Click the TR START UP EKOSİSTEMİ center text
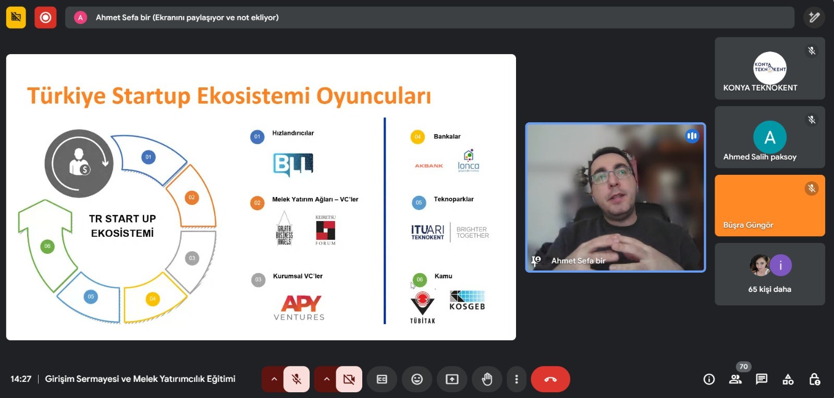This screenshot has width=834, height=398. click(x=122, y=226)
